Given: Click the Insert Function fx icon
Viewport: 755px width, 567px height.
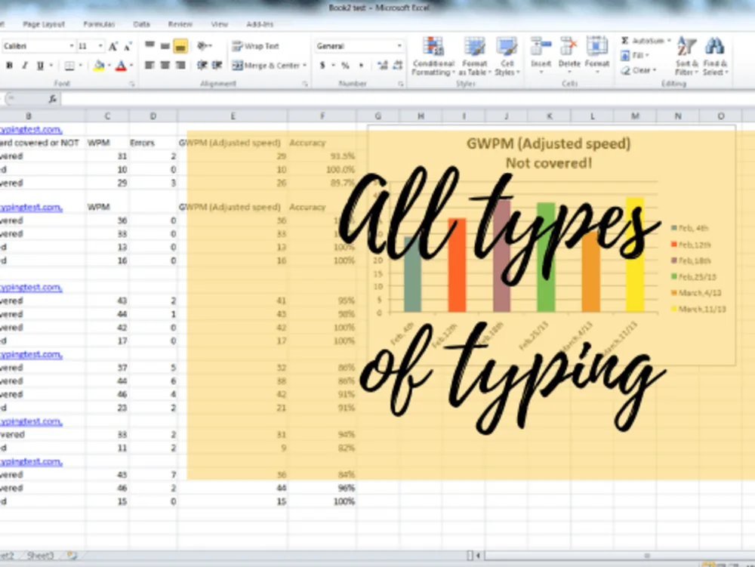Looking at the screenshot, I should 53,99.
